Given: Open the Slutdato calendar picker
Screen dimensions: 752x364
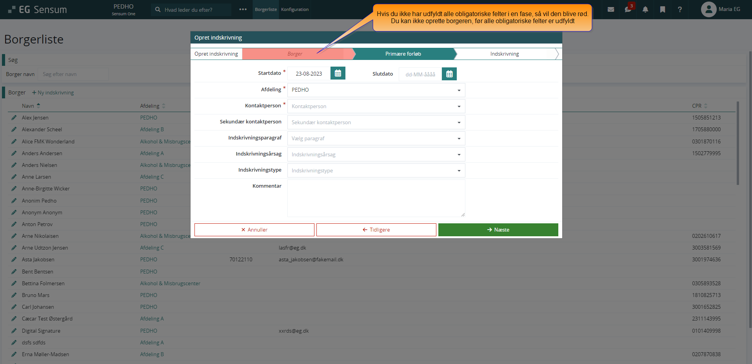Looking at the screenshot, I should point(449,74).
